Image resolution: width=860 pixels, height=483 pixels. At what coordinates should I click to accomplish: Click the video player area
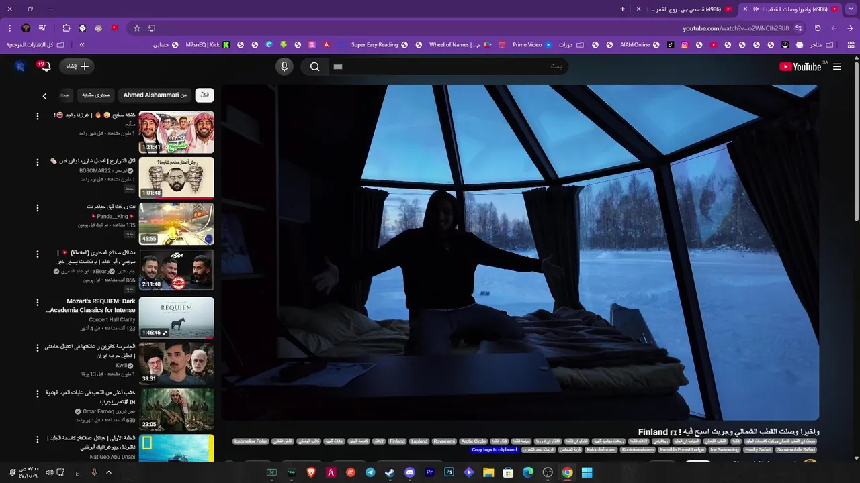click(x=520, y=252)
